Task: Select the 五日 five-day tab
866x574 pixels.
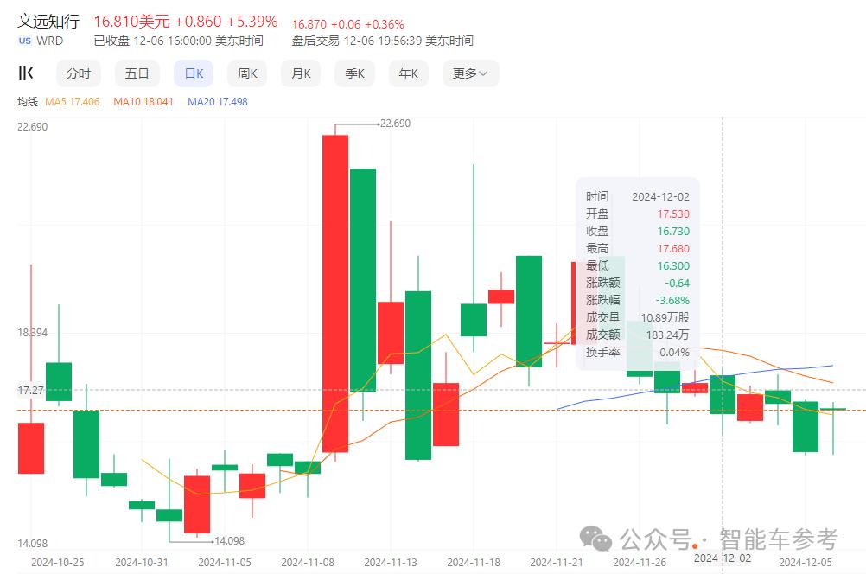Action: 137,73
